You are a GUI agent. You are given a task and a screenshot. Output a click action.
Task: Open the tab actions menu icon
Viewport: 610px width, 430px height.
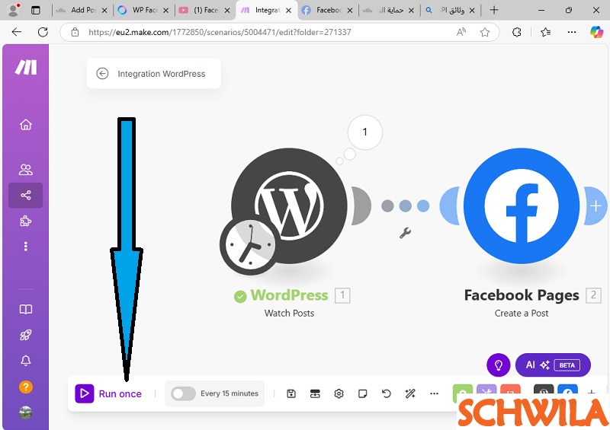coord(35,11)
